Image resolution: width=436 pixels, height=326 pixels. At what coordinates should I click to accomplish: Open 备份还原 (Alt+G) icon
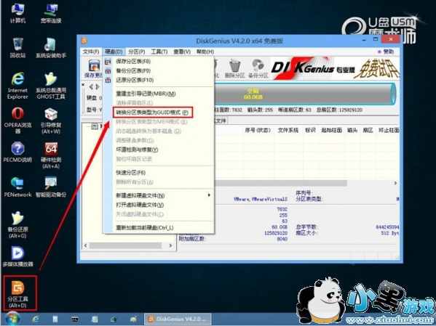[17, 225]
